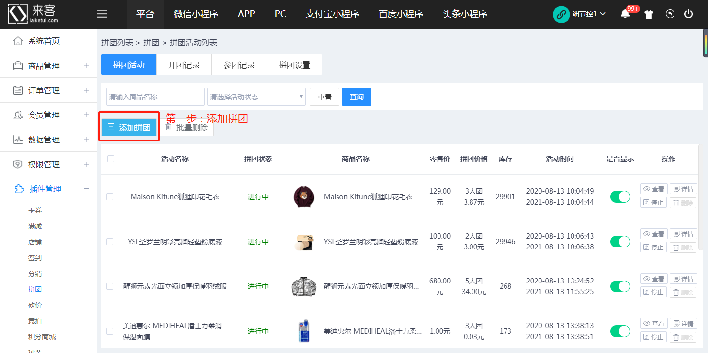Toggle 是否显示 switch for Maison Kitune
Image resolution: width=708 pixels, height=353 pixels.
620,197
